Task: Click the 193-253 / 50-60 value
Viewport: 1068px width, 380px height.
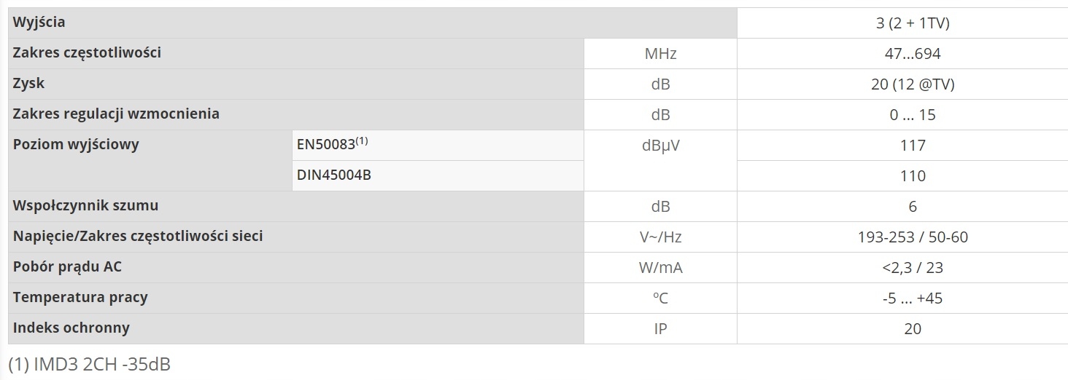Action: coord(913,237)
